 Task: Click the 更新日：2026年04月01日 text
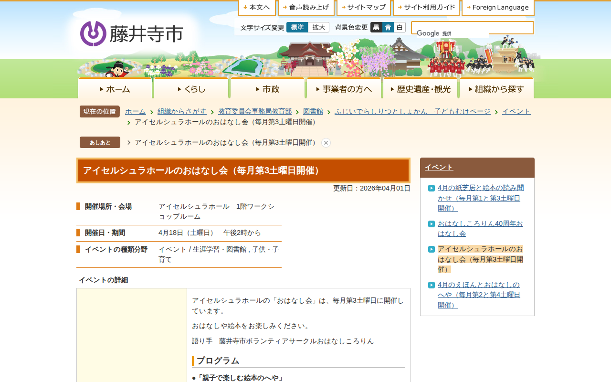coord(372,188)
